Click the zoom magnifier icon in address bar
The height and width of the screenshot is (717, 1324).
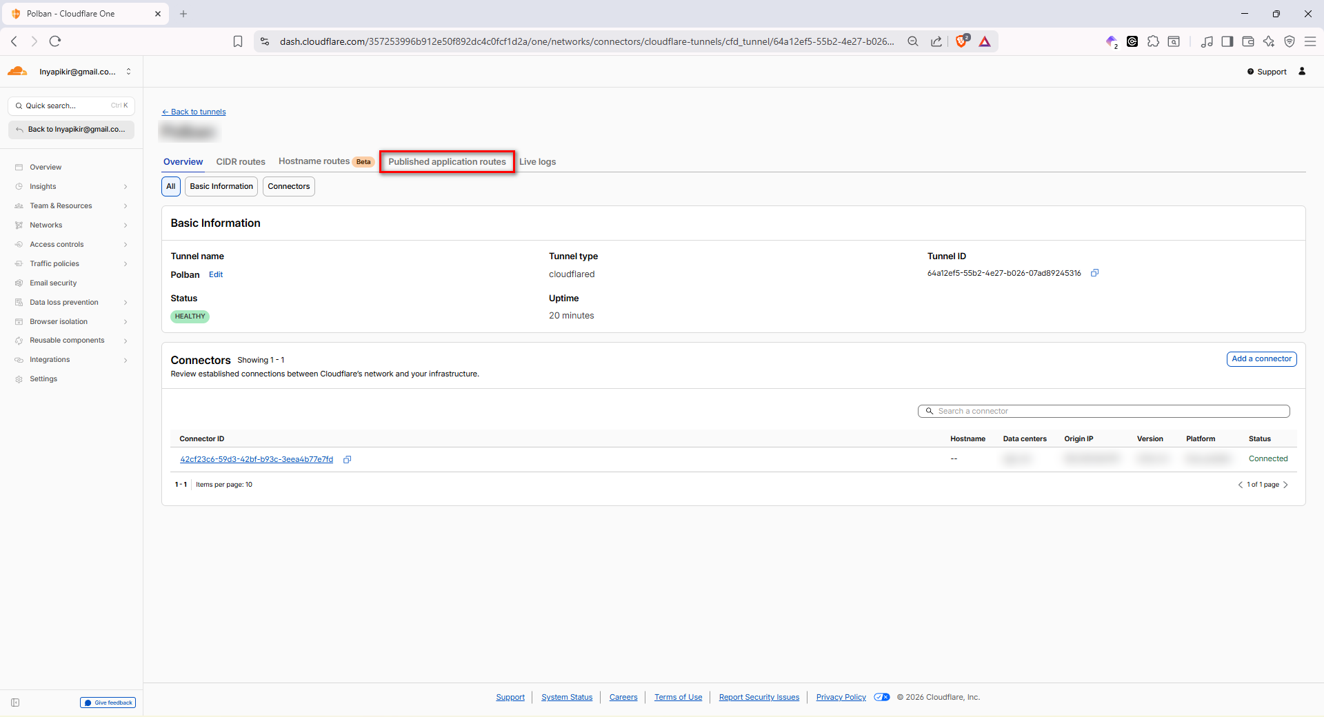[913, 41]
